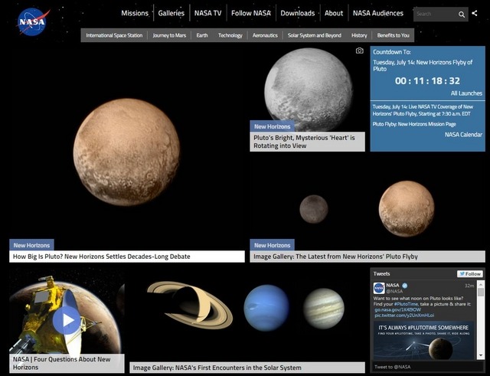Image resolution: width=490 pixels, height=376 pixels.
Task: Click the Tweet to @NASA field
Action: coord(427,367)
